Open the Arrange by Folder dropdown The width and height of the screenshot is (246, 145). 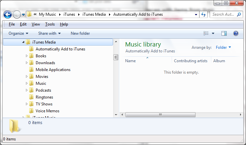tap(223, 47)
